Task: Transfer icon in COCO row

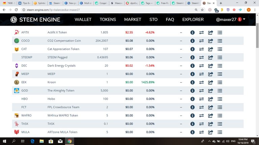Action: [x=201, y=41]
